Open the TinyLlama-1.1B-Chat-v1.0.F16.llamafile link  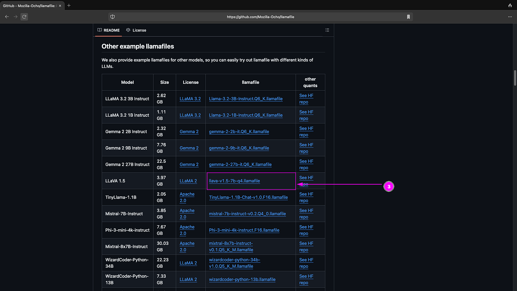pyautogui.click(x=248, y=197)
